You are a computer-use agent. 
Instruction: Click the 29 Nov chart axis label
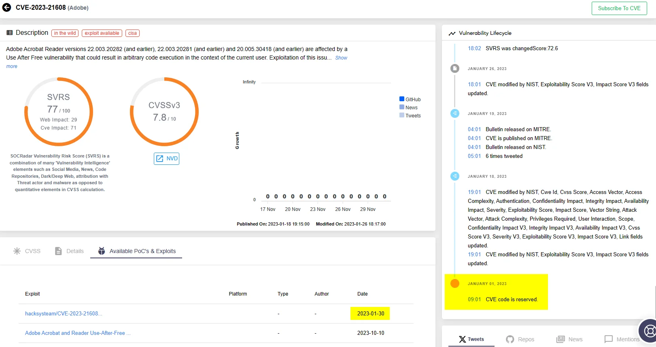point(368,209)
